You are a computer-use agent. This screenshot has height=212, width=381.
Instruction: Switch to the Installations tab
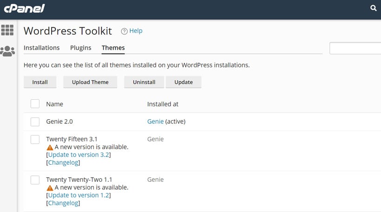[x=41, y=48]
